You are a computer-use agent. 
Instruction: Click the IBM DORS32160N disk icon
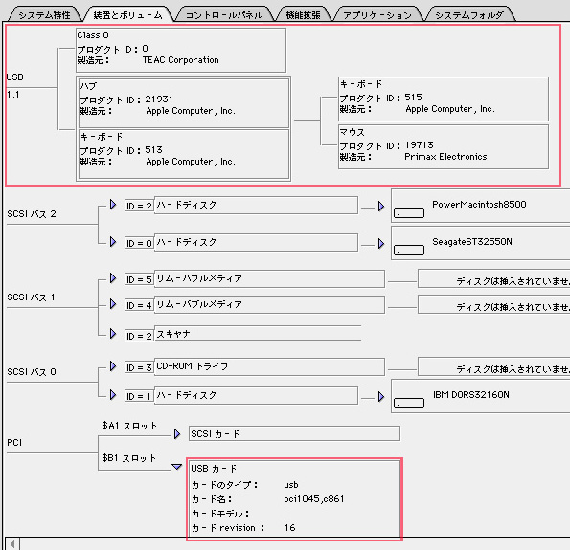tap(409, 403)
